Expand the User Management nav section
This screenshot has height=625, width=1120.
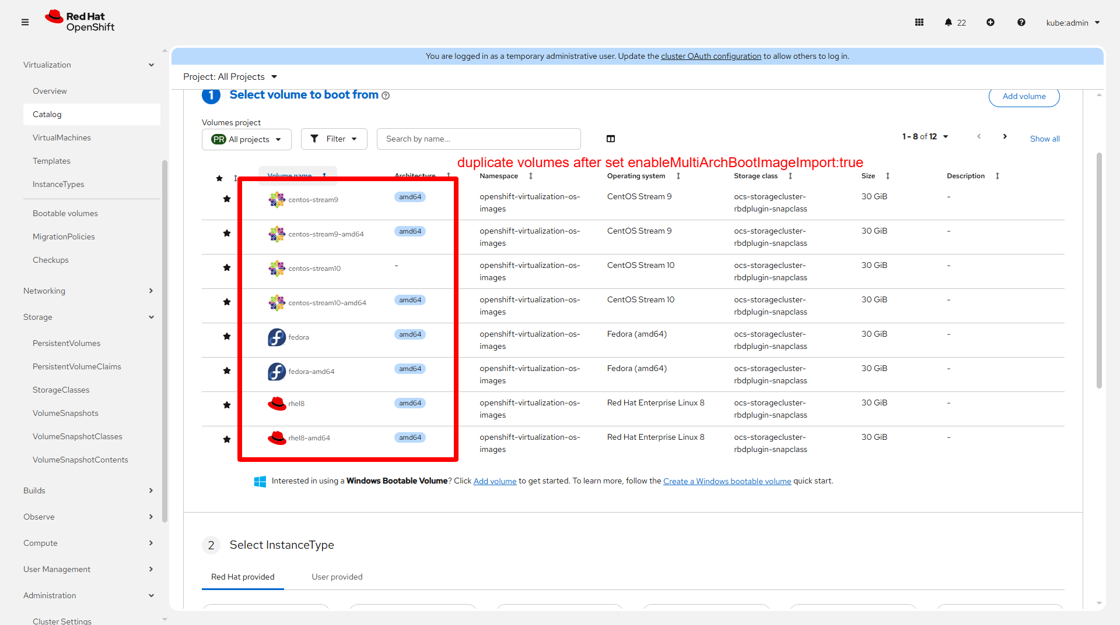pos(89,569)
